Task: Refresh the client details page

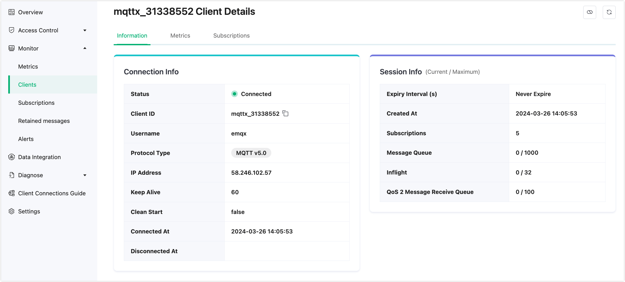Action: tap(609, 12)
